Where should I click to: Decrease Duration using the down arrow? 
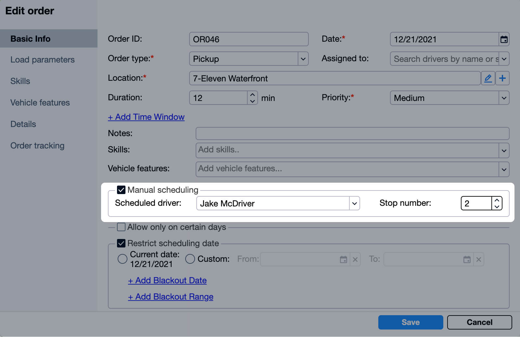pyautogui.click(x=253, y=101)
